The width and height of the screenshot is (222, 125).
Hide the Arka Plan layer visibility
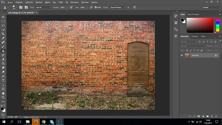[x=182, y=56]
